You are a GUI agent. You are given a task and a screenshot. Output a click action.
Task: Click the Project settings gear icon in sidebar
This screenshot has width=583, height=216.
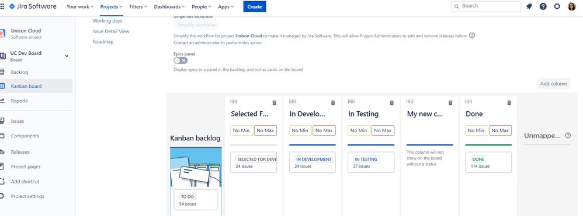[x=2, y=196]
